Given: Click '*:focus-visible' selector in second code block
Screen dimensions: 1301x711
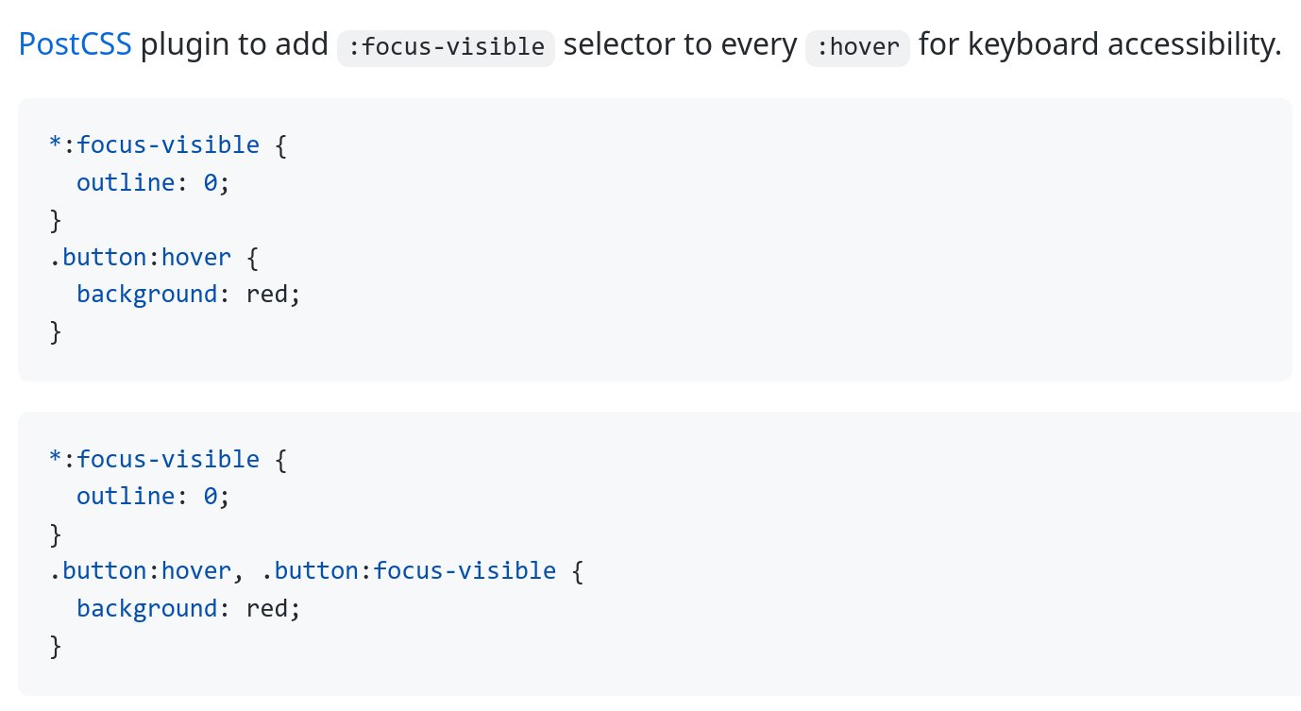Looking at the screenshot, I should [154, 460].
